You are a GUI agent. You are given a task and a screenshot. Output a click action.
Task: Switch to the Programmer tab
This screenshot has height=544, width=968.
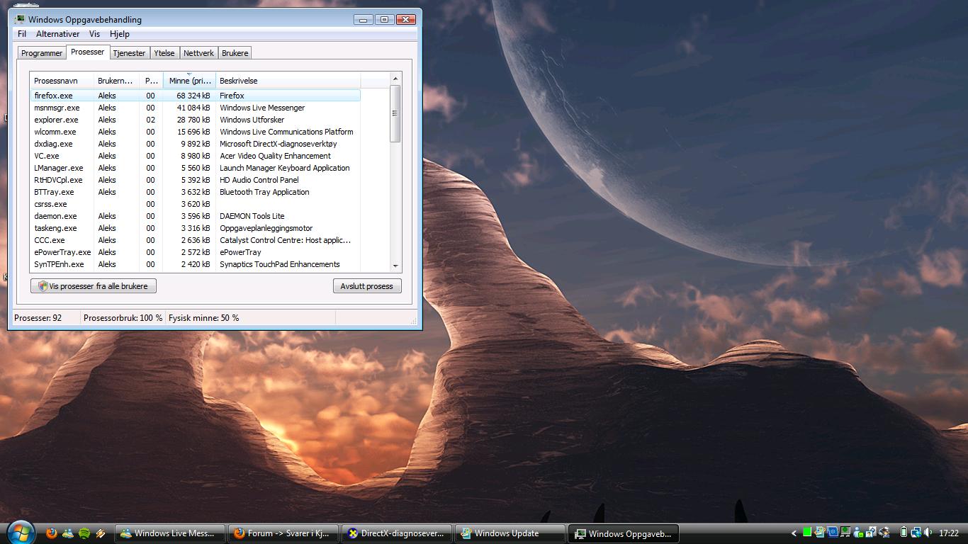42,53
